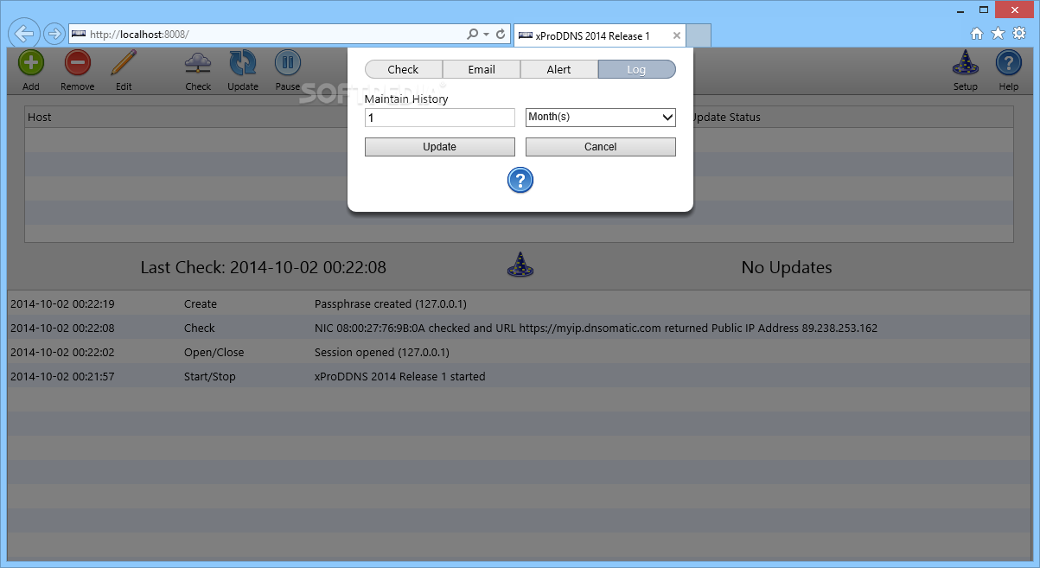Click the Open/Close log type cell
1040x568 pixels.
pyautogui.click(x=214, y=352)
